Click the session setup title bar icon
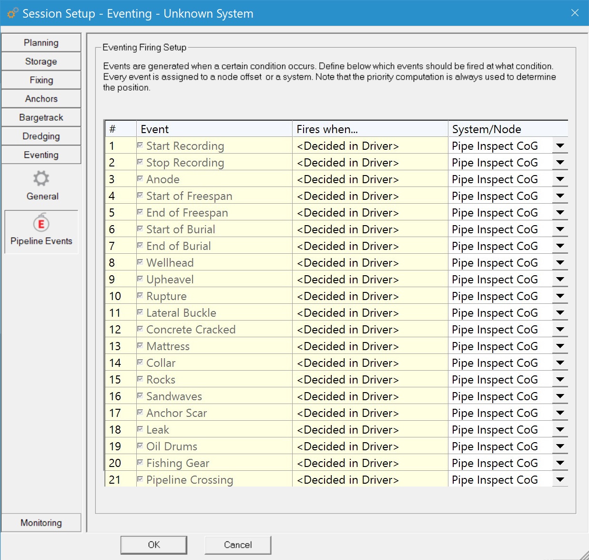 tap(12, 13)
